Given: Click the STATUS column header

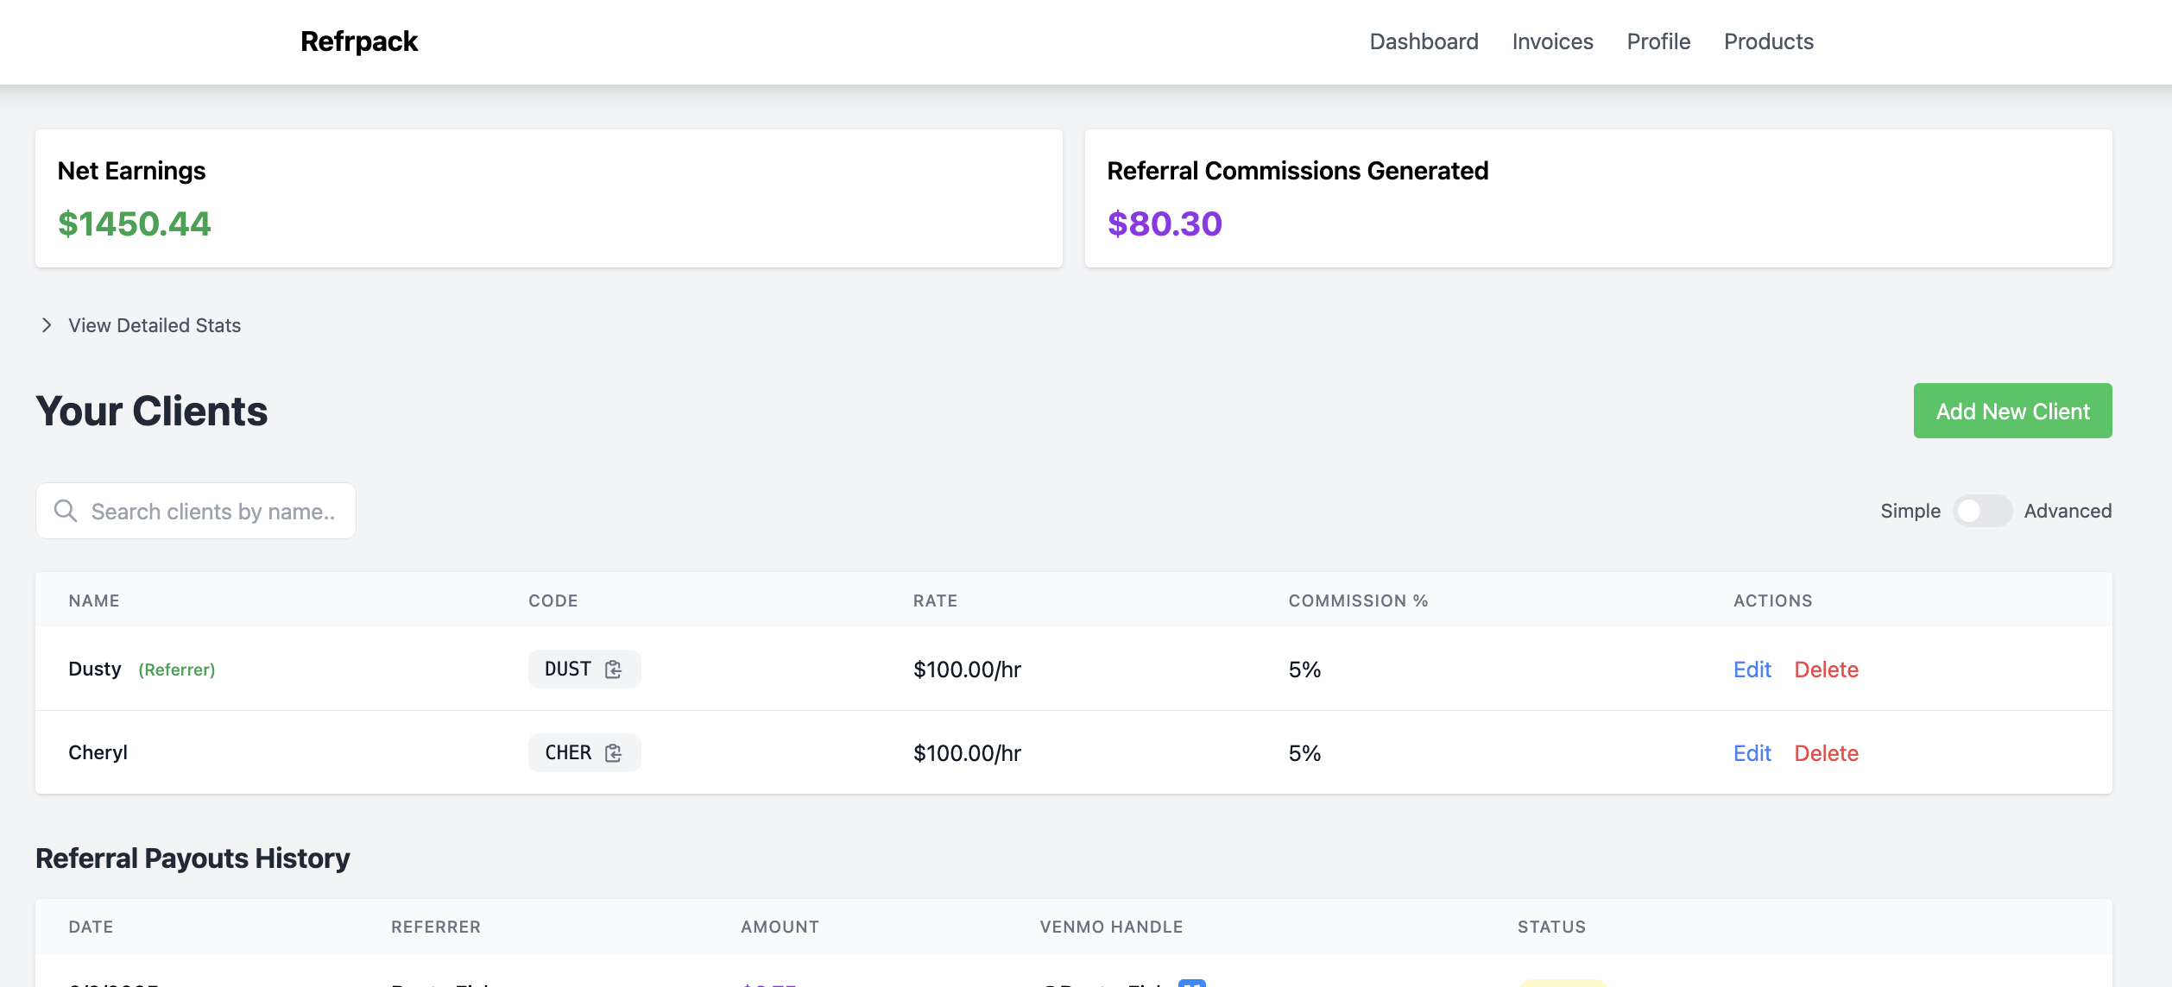Looking at the screenshot, I should point(1551,927).
